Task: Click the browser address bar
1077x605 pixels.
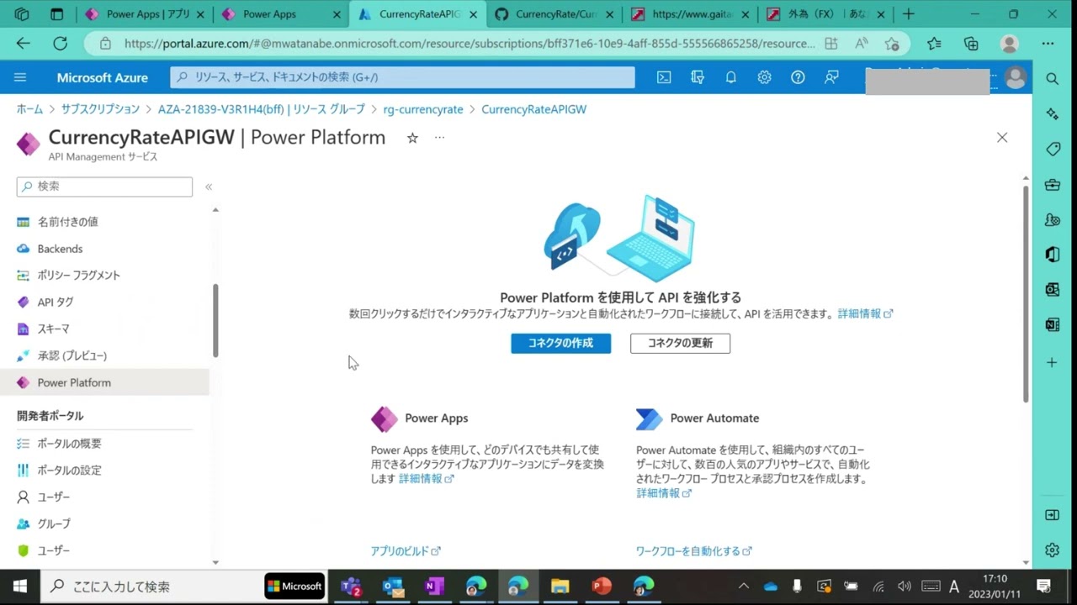Action: pos(470,44)
